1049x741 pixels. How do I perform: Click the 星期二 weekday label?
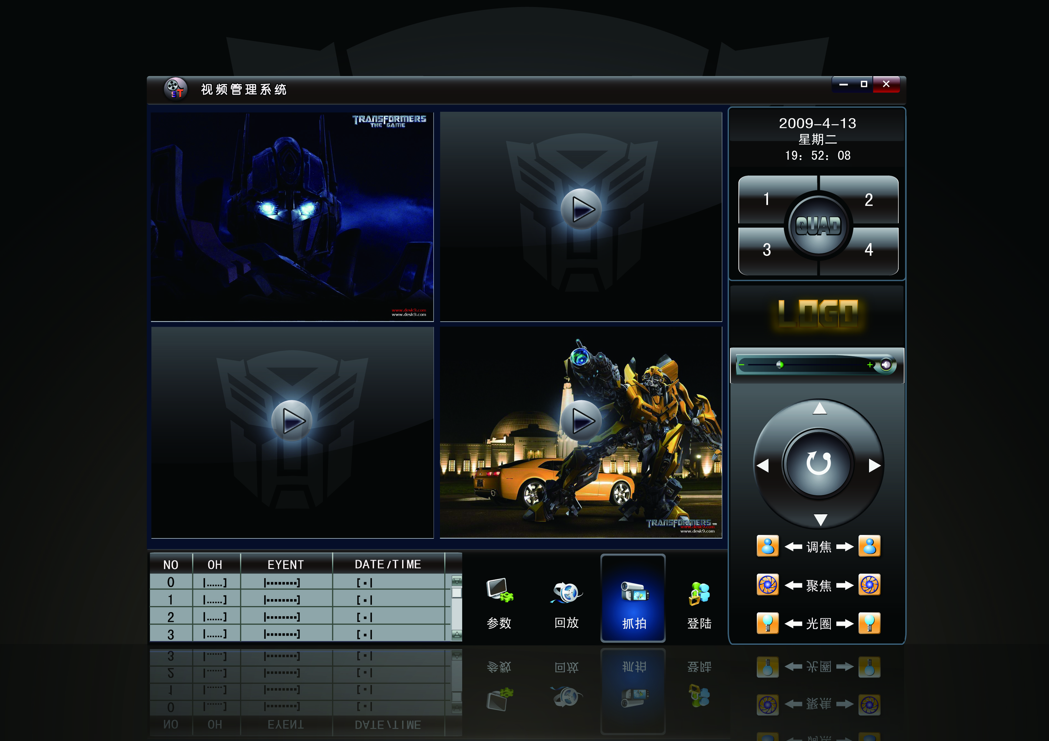[818, 139]
